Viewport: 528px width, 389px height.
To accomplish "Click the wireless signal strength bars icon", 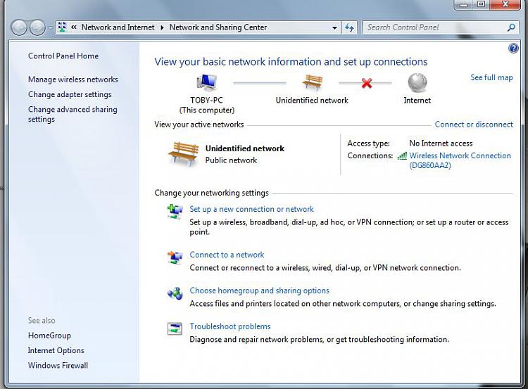I will coord(402,155).
